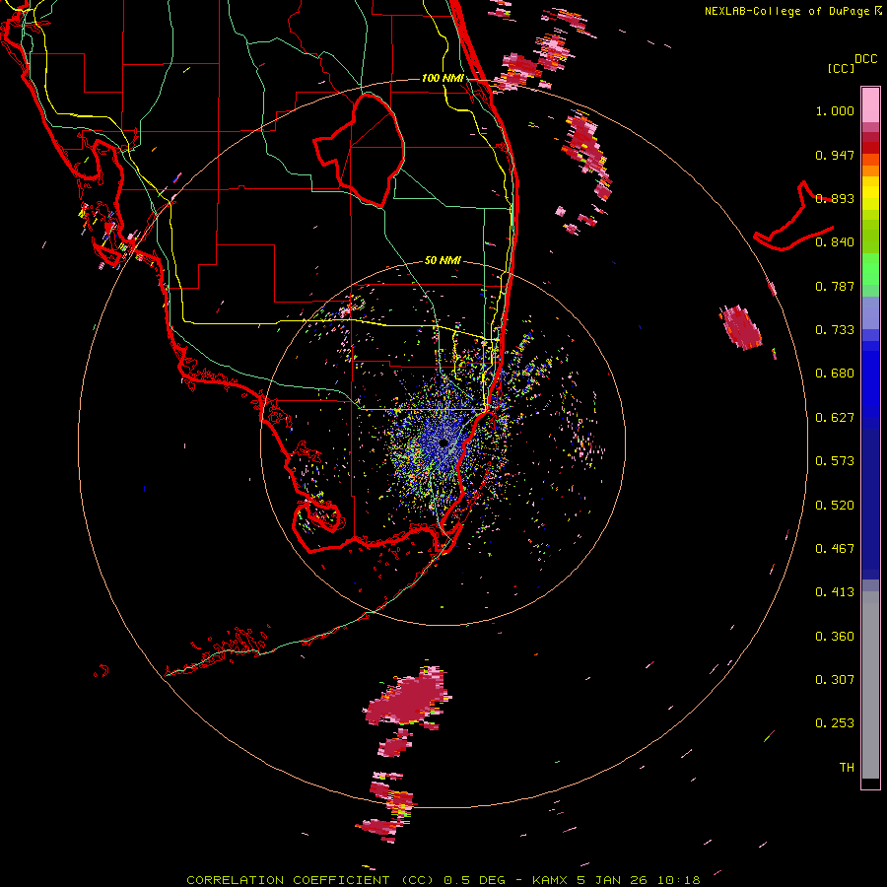
Task: Click the 0.520 value on color scale
Action: (x=835, y=506)
